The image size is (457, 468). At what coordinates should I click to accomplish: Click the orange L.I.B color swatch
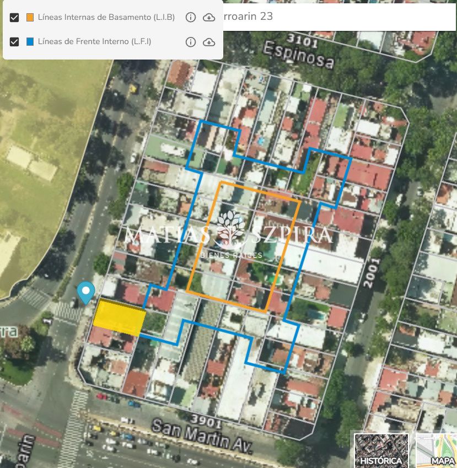(30, 18)
